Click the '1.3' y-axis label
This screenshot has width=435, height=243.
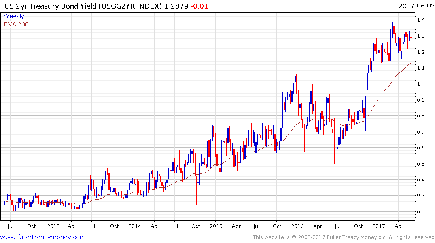point(421,36)
